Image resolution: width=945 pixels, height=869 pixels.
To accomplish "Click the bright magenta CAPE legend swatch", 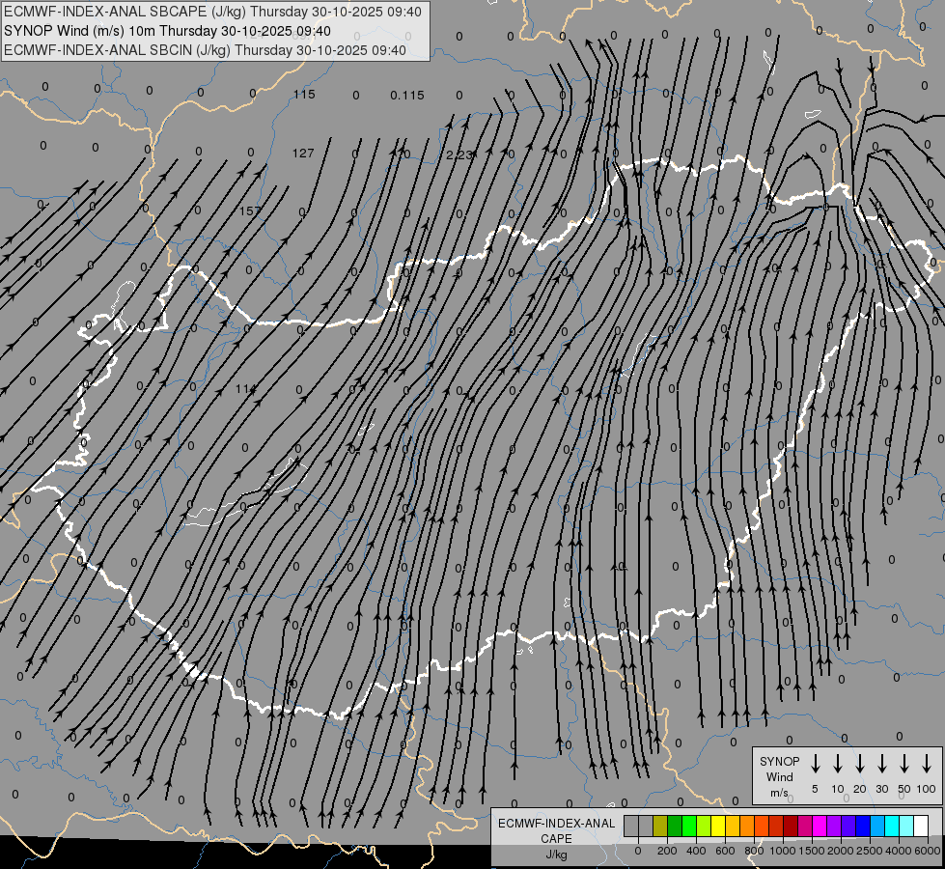I will point(820,826).
